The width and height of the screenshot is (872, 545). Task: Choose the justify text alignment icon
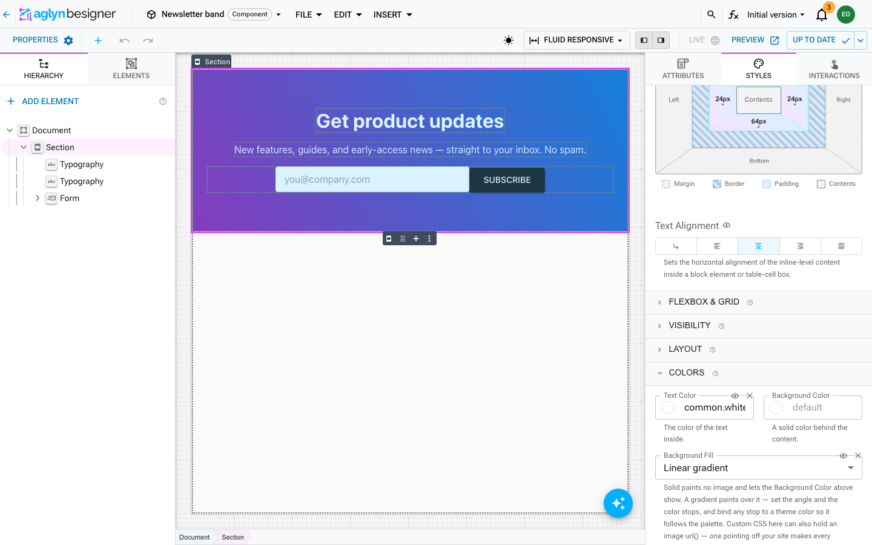(841, 246)
